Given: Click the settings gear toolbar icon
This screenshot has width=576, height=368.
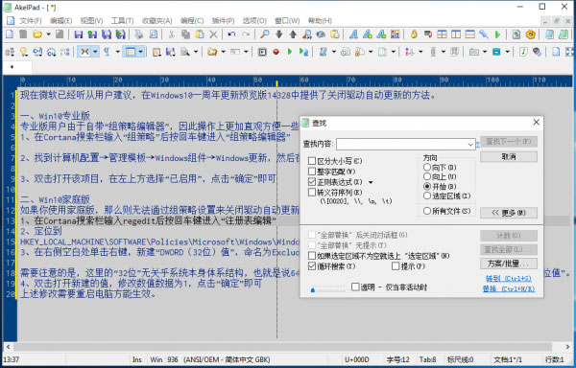Looking at the screenshot, I should point(531,34).
